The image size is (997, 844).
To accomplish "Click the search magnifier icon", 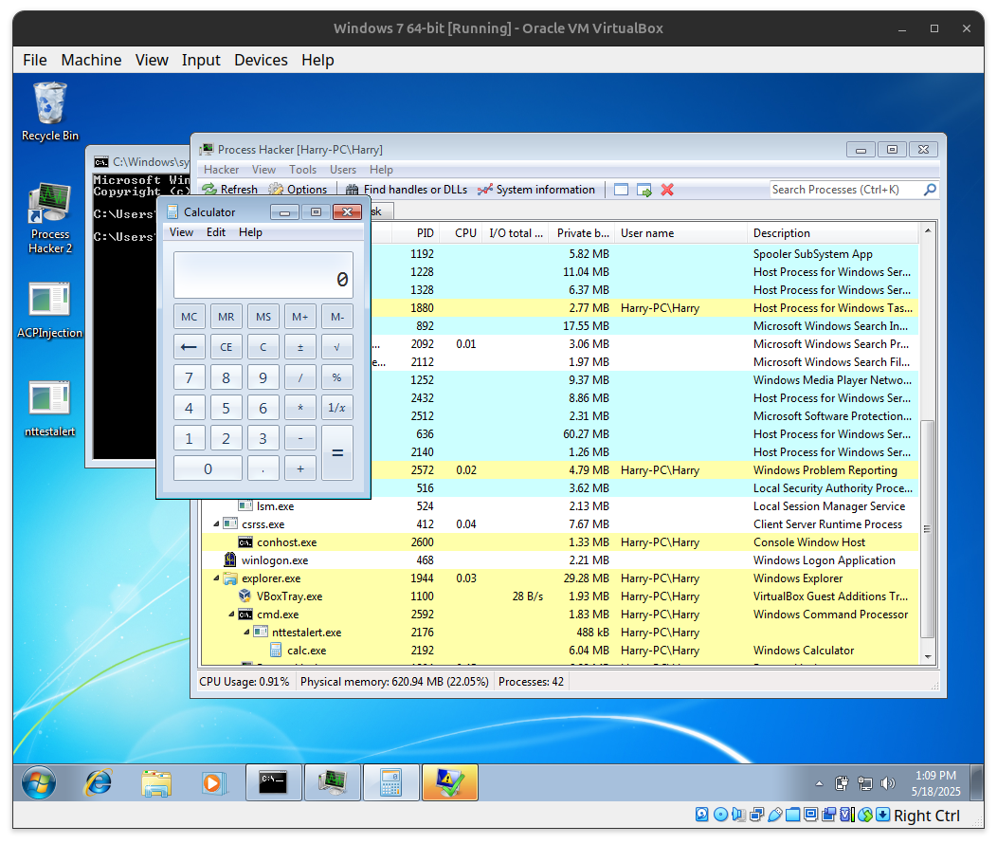I will pos(930,190).
